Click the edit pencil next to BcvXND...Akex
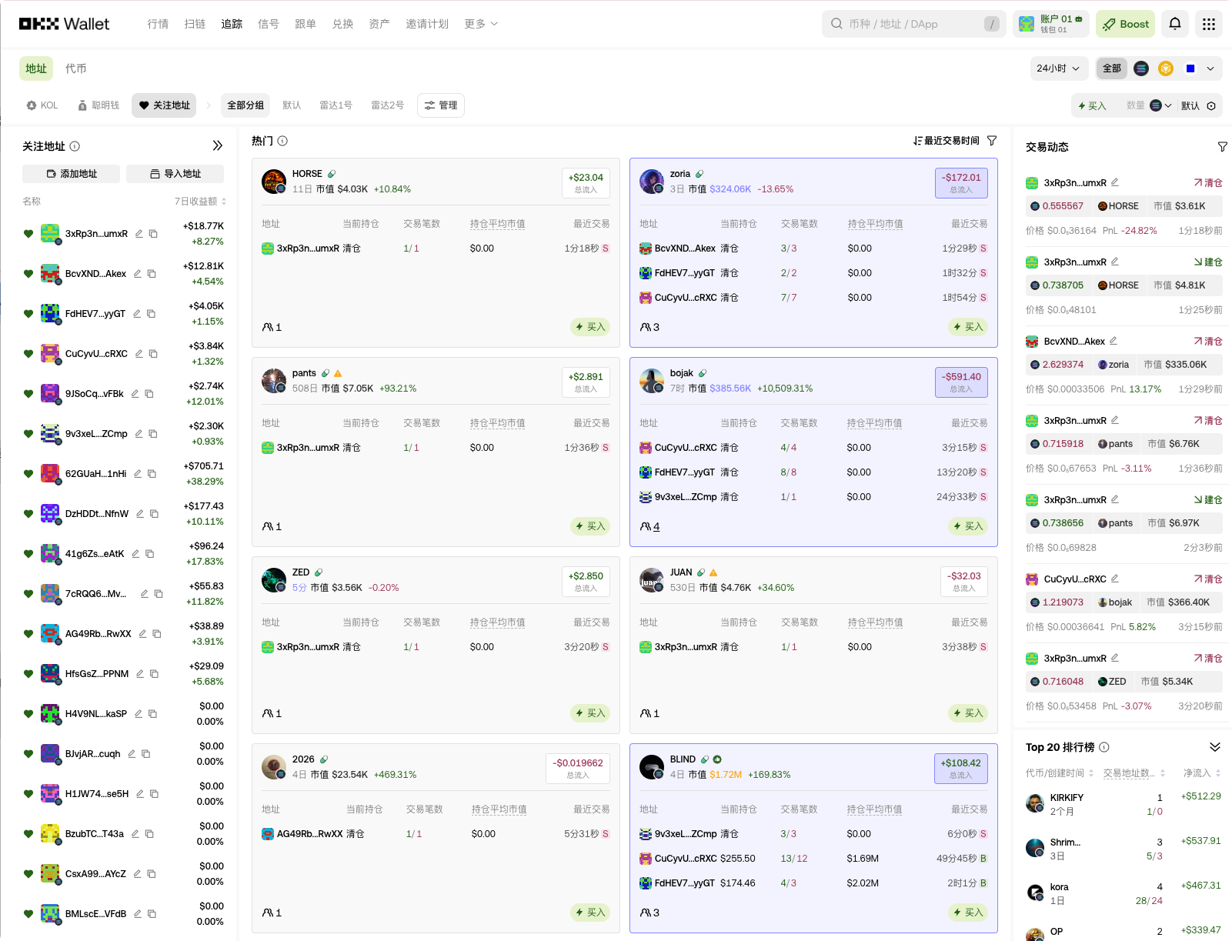1232x941 pixels. pos(138,274)
